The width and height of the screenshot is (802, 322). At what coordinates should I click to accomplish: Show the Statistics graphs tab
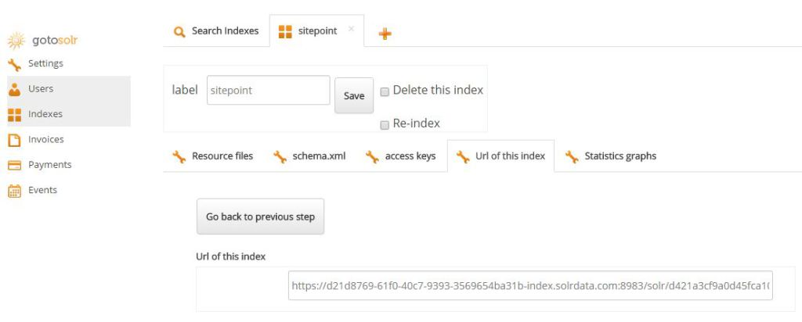click(x=611, y=156)
